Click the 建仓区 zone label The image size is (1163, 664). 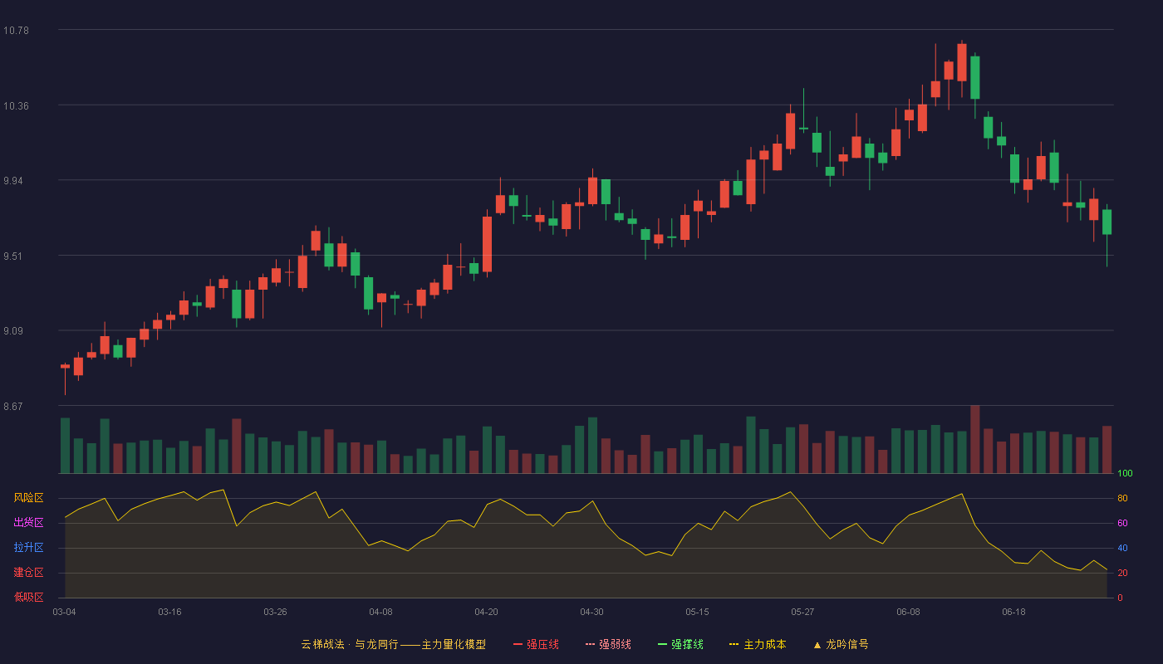28,573
